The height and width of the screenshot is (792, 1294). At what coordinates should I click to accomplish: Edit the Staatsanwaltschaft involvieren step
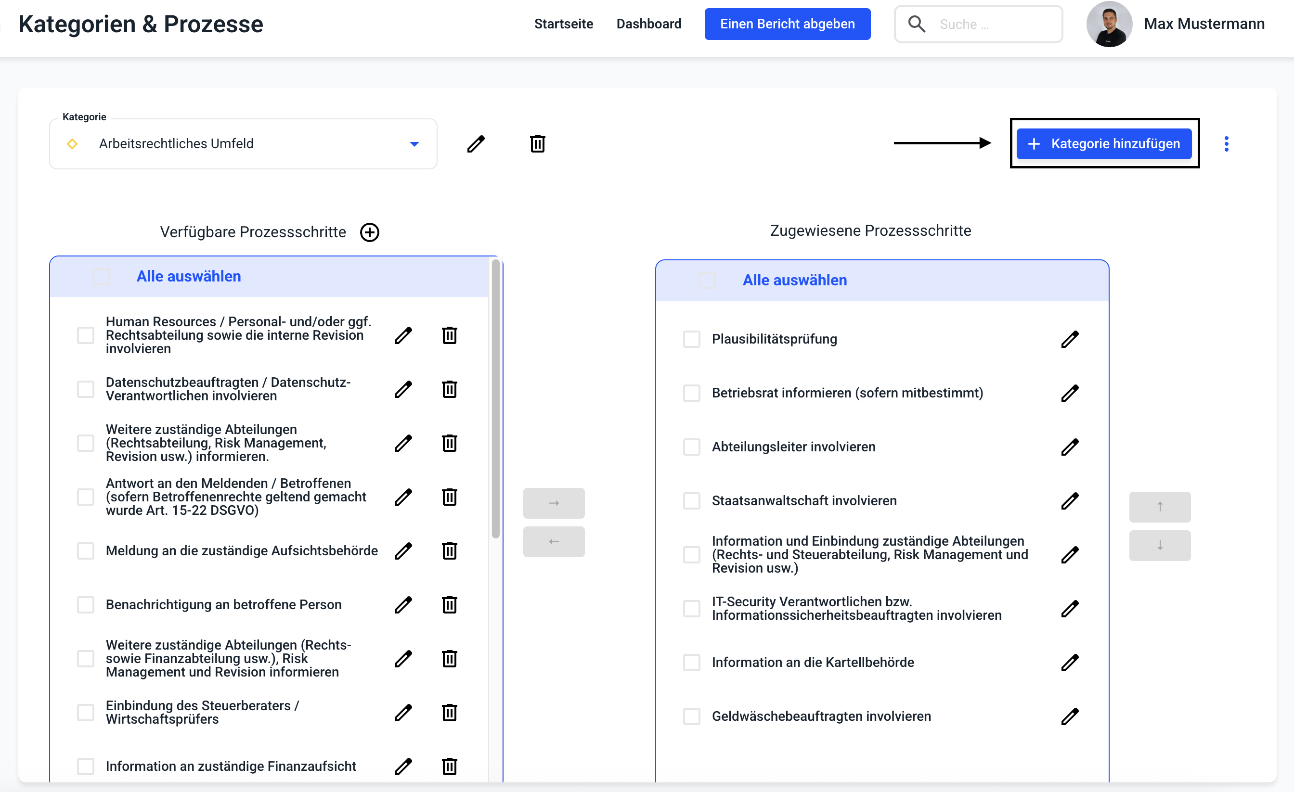1069,501
